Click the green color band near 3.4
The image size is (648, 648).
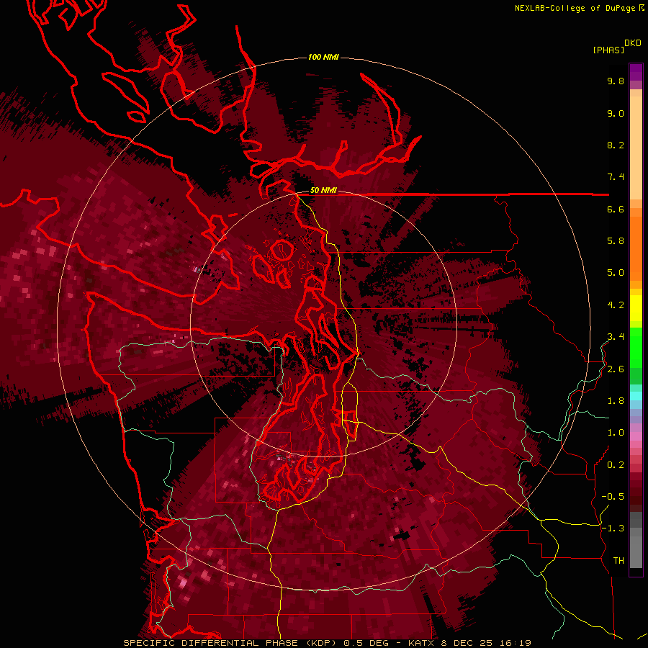636,347
